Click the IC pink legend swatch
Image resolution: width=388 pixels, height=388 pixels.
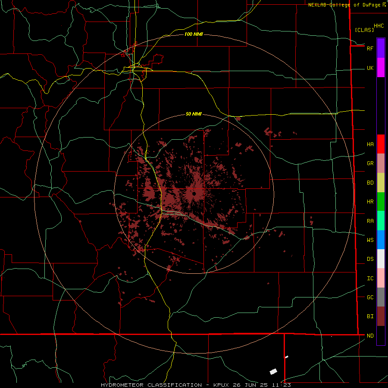pos(381,278)
